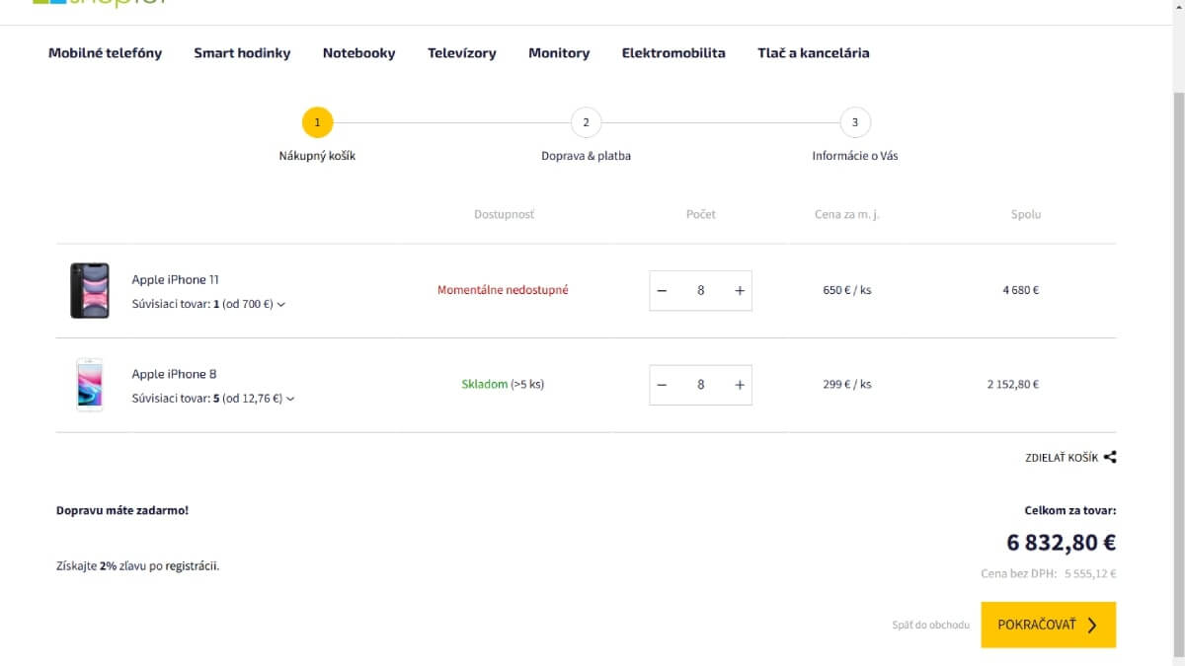Click step 1 circle Nákupný košík
Screen dimensions: 1185x666
(317, 122)
